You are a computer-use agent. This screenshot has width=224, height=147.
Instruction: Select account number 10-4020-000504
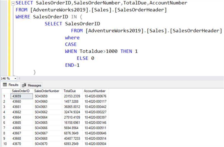click(x=96, y=144)
